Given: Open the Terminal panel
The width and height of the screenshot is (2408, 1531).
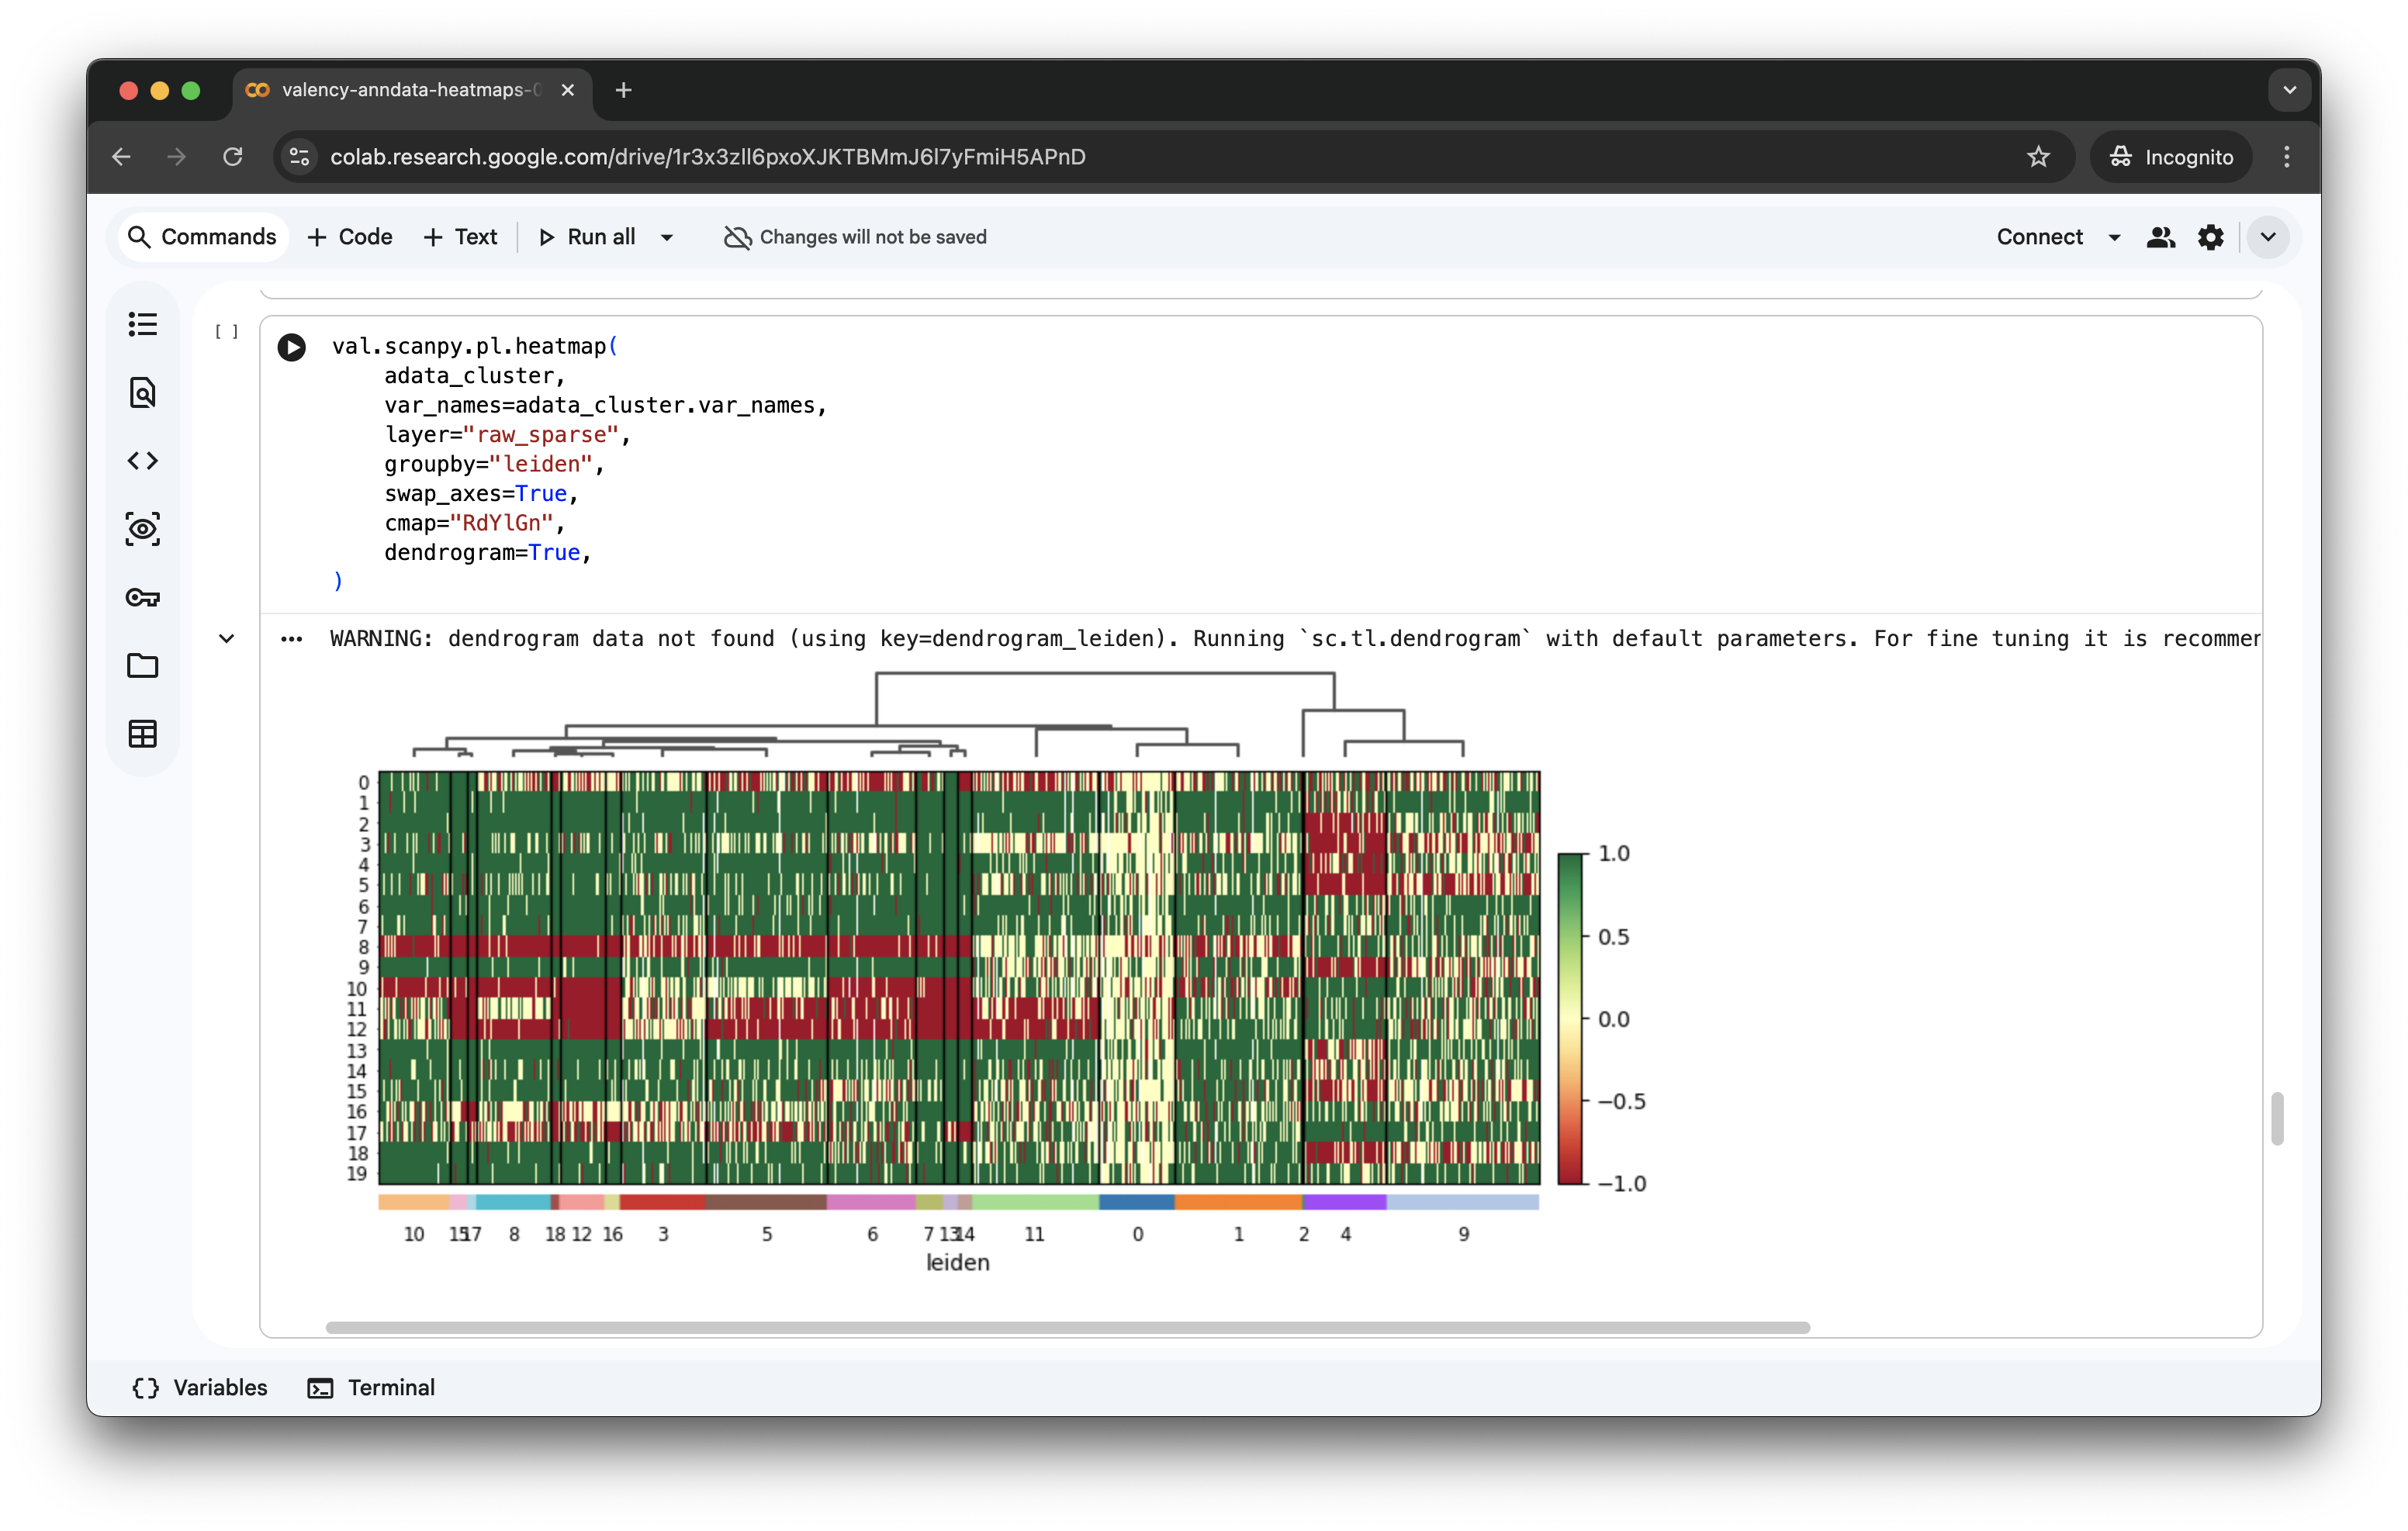Looking at the screenshot, I should pos(371,1387).
